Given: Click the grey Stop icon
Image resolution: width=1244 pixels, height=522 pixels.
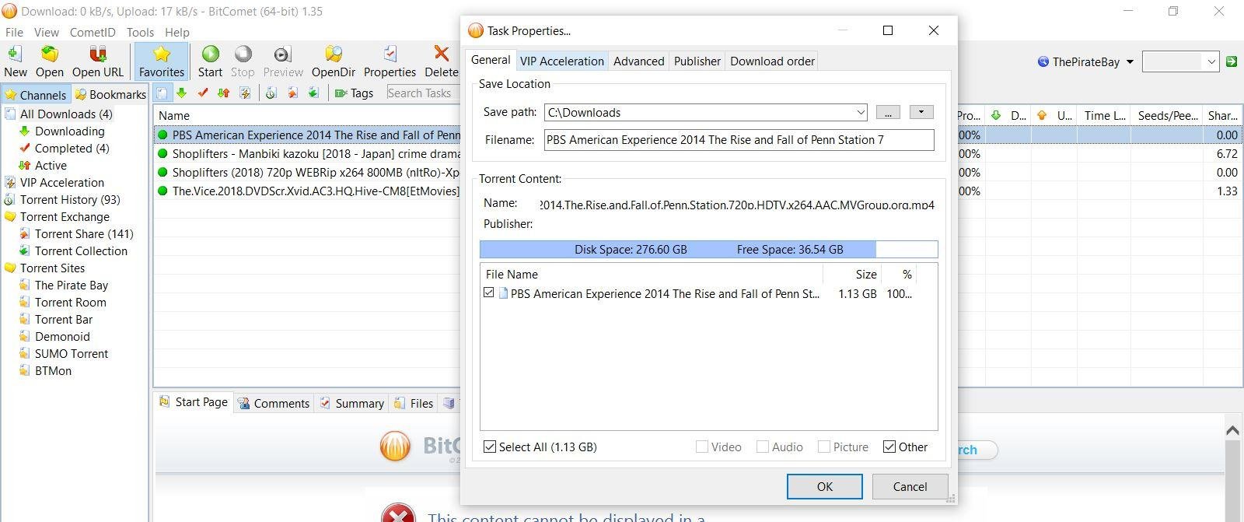Looking at the screenshot, I should (243, 54).
